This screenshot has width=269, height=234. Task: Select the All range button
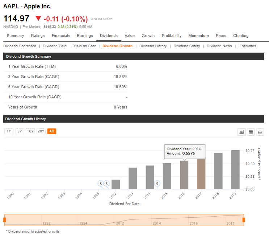52,131
